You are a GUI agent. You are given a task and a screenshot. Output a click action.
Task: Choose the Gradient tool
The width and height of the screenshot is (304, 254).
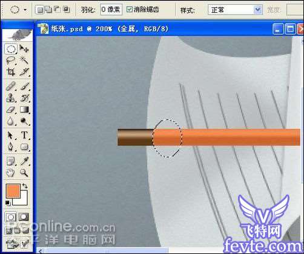(24, 110)
